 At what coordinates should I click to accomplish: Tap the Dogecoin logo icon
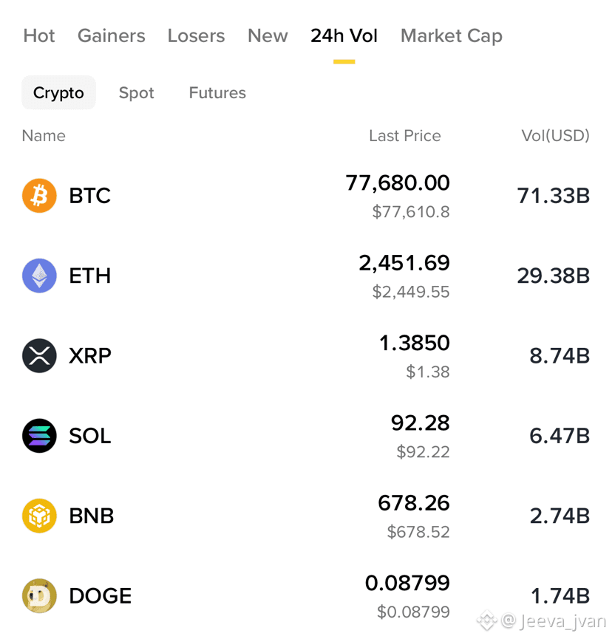(39, 596)
